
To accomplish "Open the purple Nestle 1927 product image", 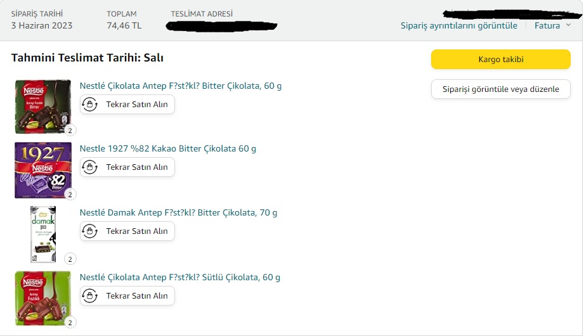I will [x=42, y=170].
